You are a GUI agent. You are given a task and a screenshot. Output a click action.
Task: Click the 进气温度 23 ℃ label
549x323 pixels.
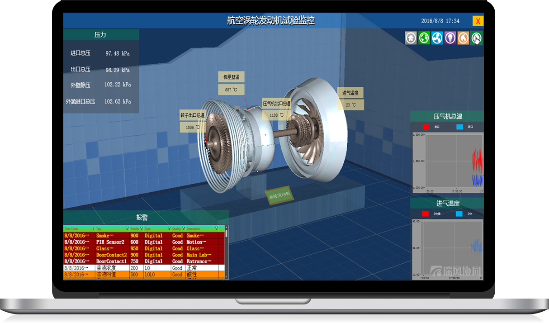[x=350, y=105]
